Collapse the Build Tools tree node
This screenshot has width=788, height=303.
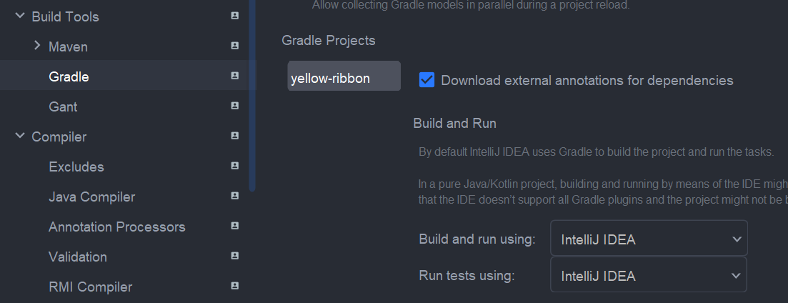pos(20,16)
